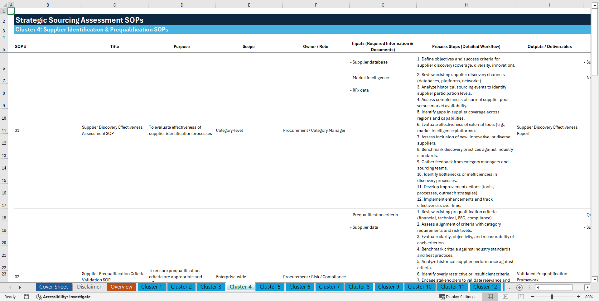The width and height of the screenshot is (599, 301).
Task: Click the 80% zoom level indicator
Action: 589,297
